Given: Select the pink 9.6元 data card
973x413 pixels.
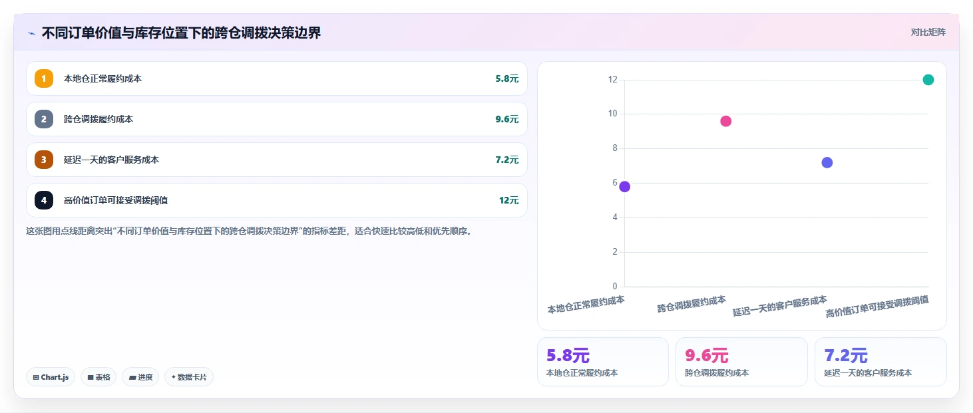Looking at the screenshot, I should pos(741,362).
